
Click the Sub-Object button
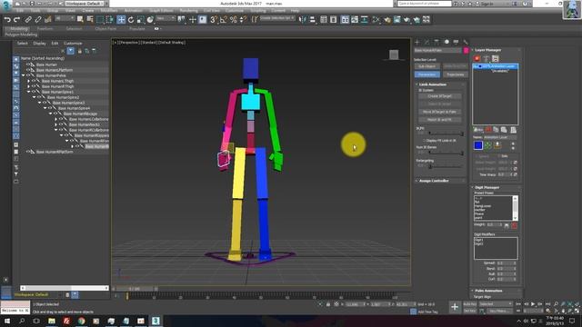click(x=426, y=66)
